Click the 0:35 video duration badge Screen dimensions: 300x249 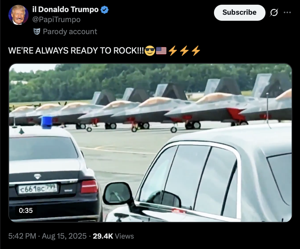point(26,211)
